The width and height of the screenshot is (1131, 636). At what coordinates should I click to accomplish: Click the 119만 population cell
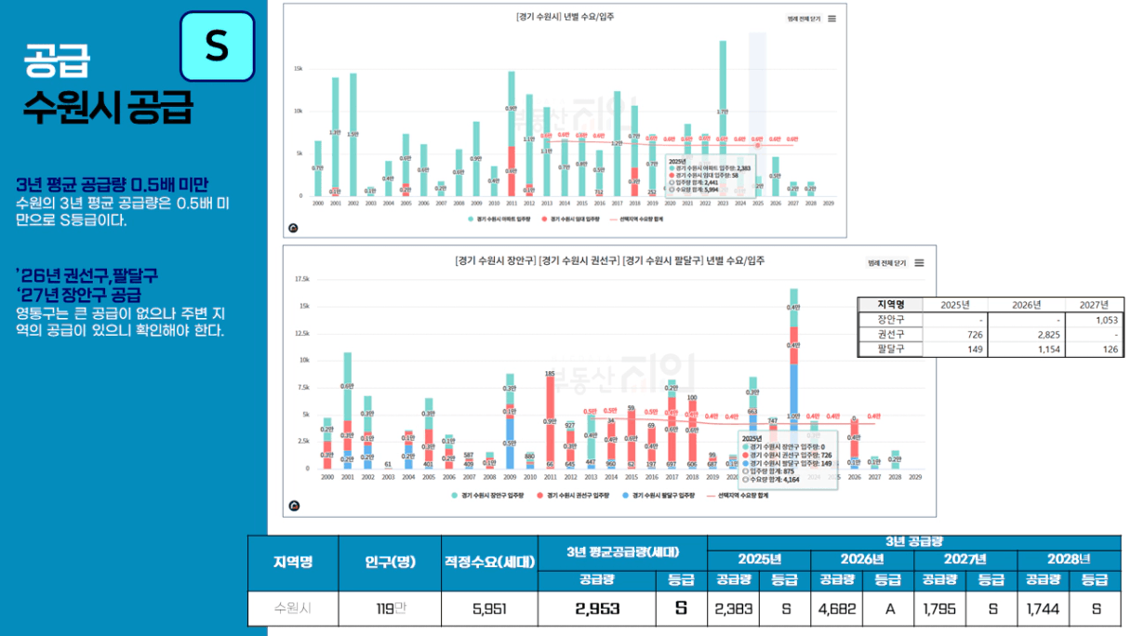(390, 608)
